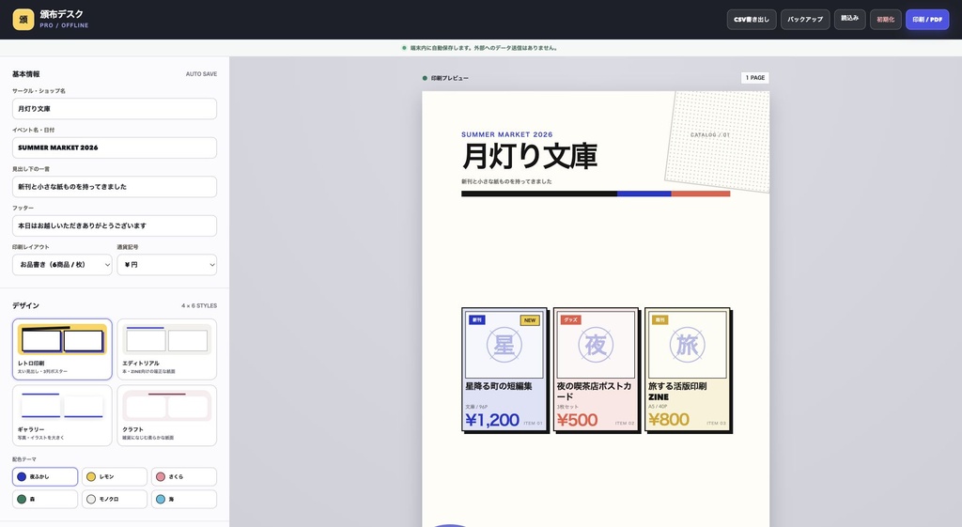Click the 3枚セット description text

click(x=567, y=407)
